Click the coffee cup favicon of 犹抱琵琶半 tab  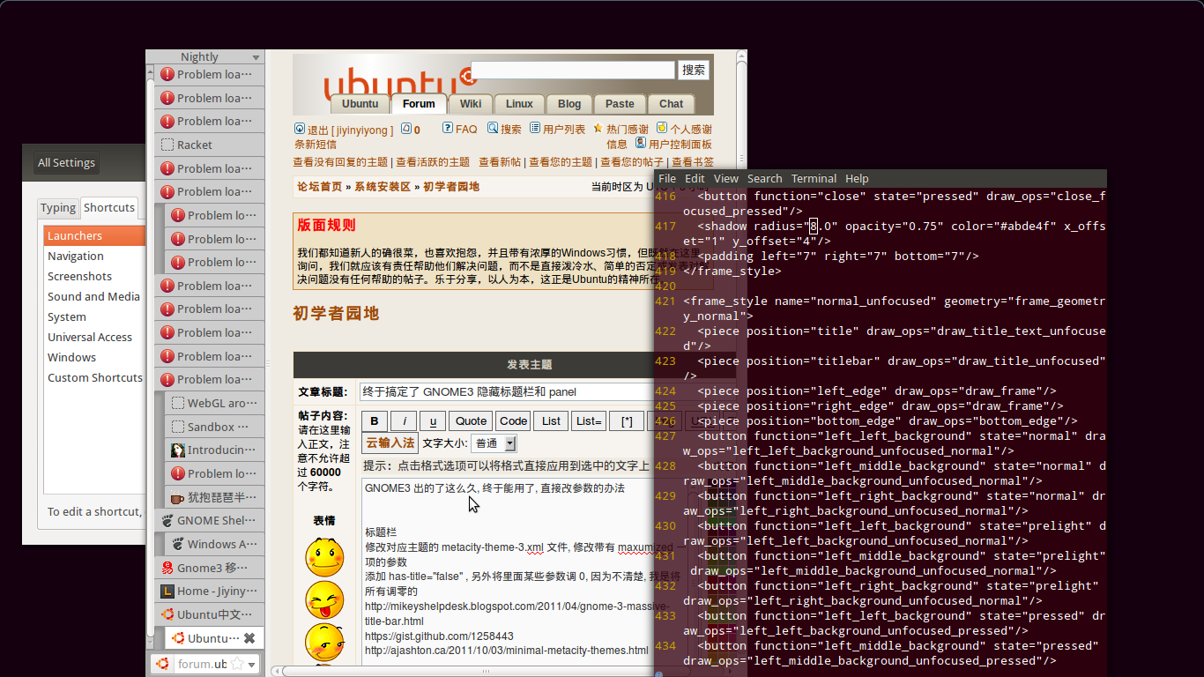177,497
